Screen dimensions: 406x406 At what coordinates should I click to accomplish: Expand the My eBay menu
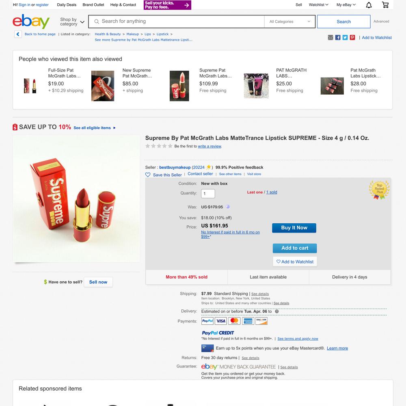(x=346, y=4)
